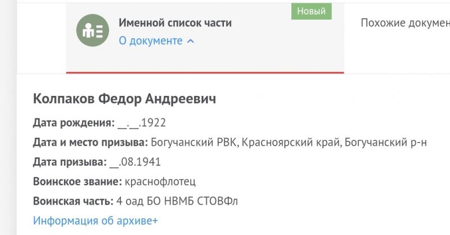Click the "Дата и место призыва:" label
Screen dimensions: 450x235
pyautogui.click(x=91, y=142)
